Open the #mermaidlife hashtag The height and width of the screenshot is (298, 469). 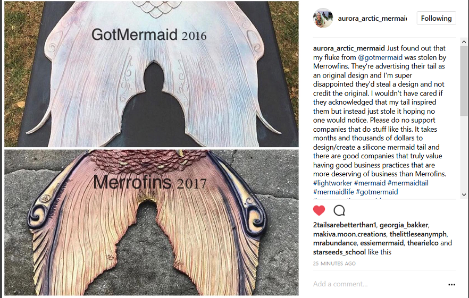[x=333, y=192]
